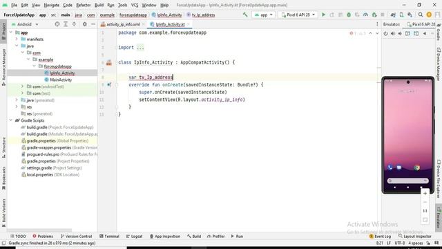Run the app with green play button

click(323, 15)
